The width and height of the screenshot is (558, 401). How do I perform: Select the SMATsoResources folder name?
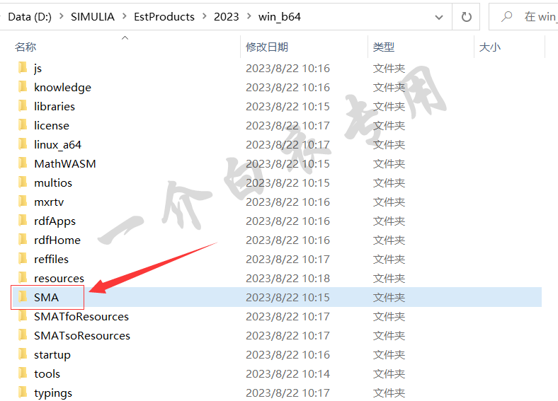tap(82, 336)
